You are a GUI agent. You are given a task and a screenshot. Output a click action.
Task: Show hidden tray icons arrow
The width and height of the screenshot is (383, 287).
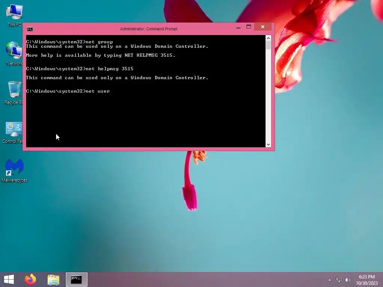click(330, 280)
